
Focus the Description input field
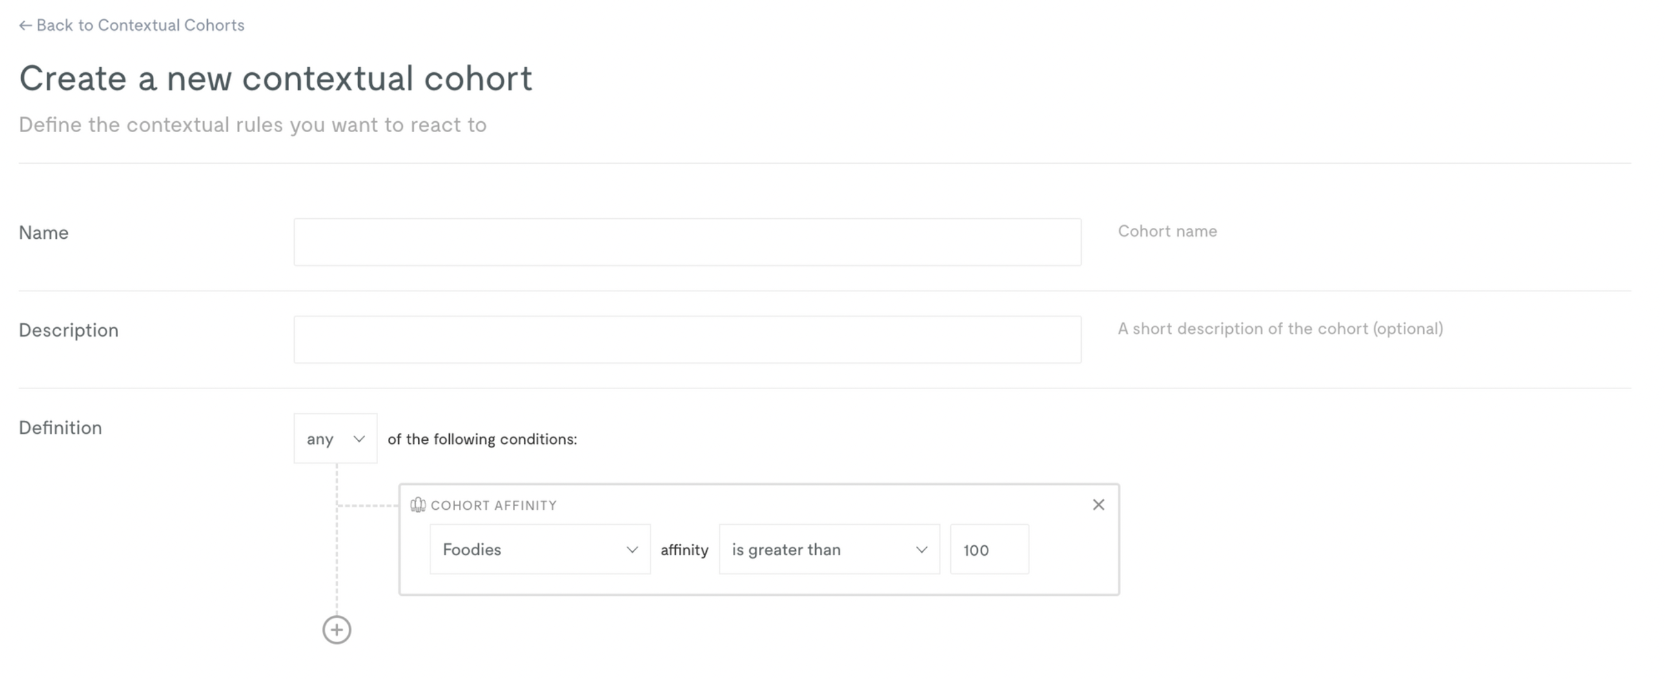coord(687,339)
